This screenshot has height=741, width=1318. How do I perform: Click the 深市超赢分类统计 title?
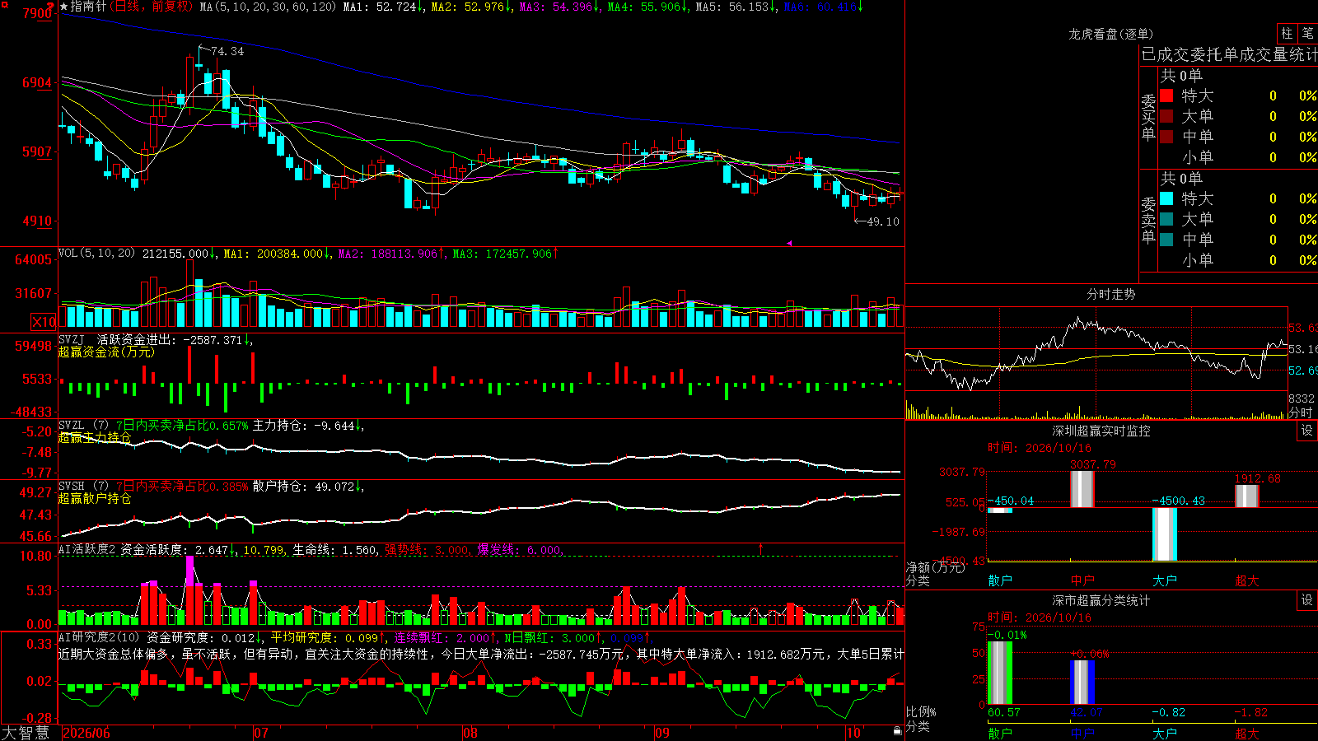click(1101, 600)
